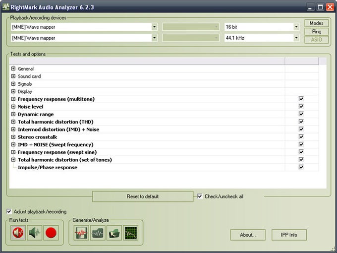Expand the Dynamic range node
The height and width of the screenshot is (253, 337).
click(13, 114)
